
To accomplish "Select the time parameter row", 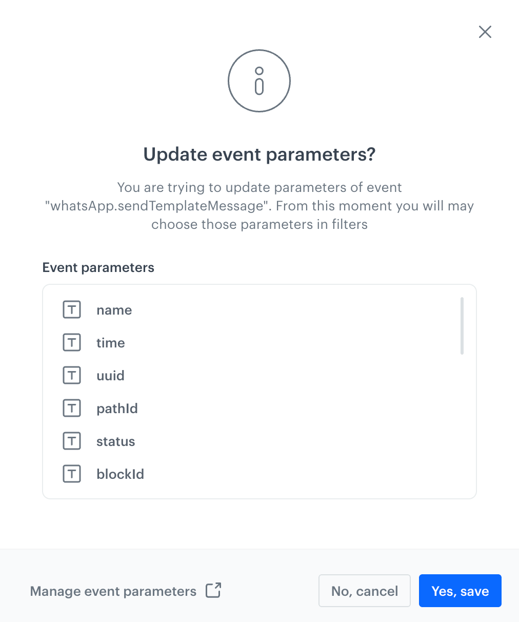I will tap(111, 342).
